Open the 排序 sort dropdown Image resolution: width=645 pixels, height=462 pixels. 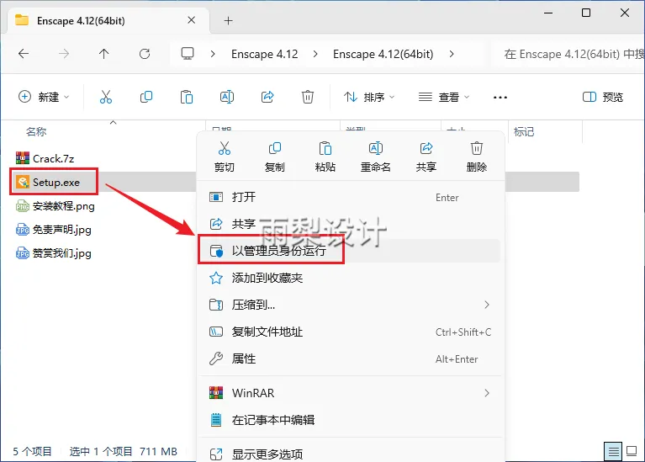(x=369, y=97)
